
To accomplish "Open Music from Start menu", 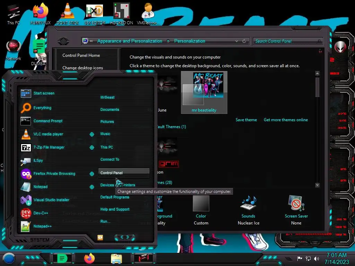I will [105, 134].
